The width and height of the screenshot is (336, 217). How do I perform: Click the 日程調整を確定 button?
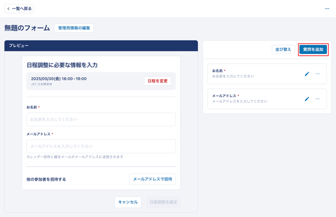point(163,202)
